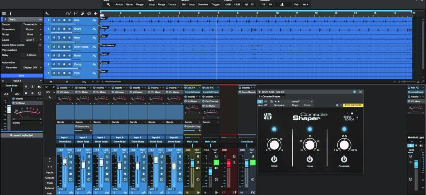Click the Kick track waveform icon
This screenshot has width=426, height=195.
94,20
